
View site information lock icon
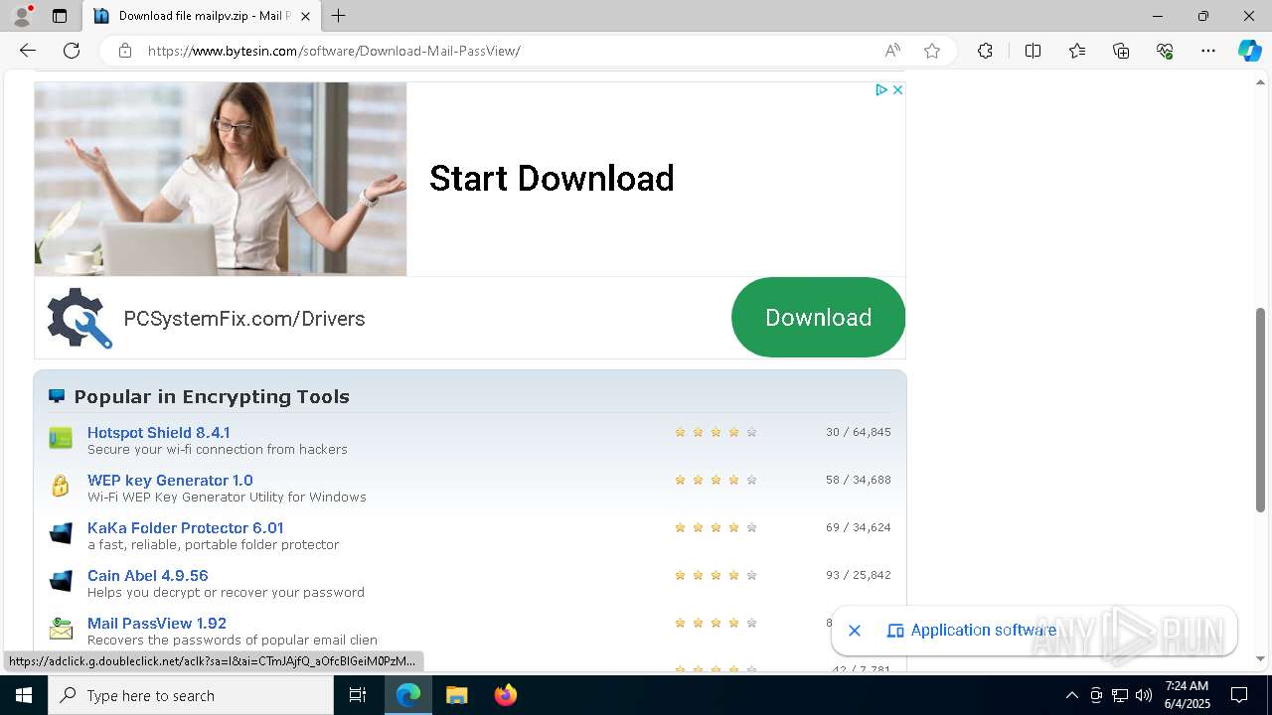pos(124,51)
